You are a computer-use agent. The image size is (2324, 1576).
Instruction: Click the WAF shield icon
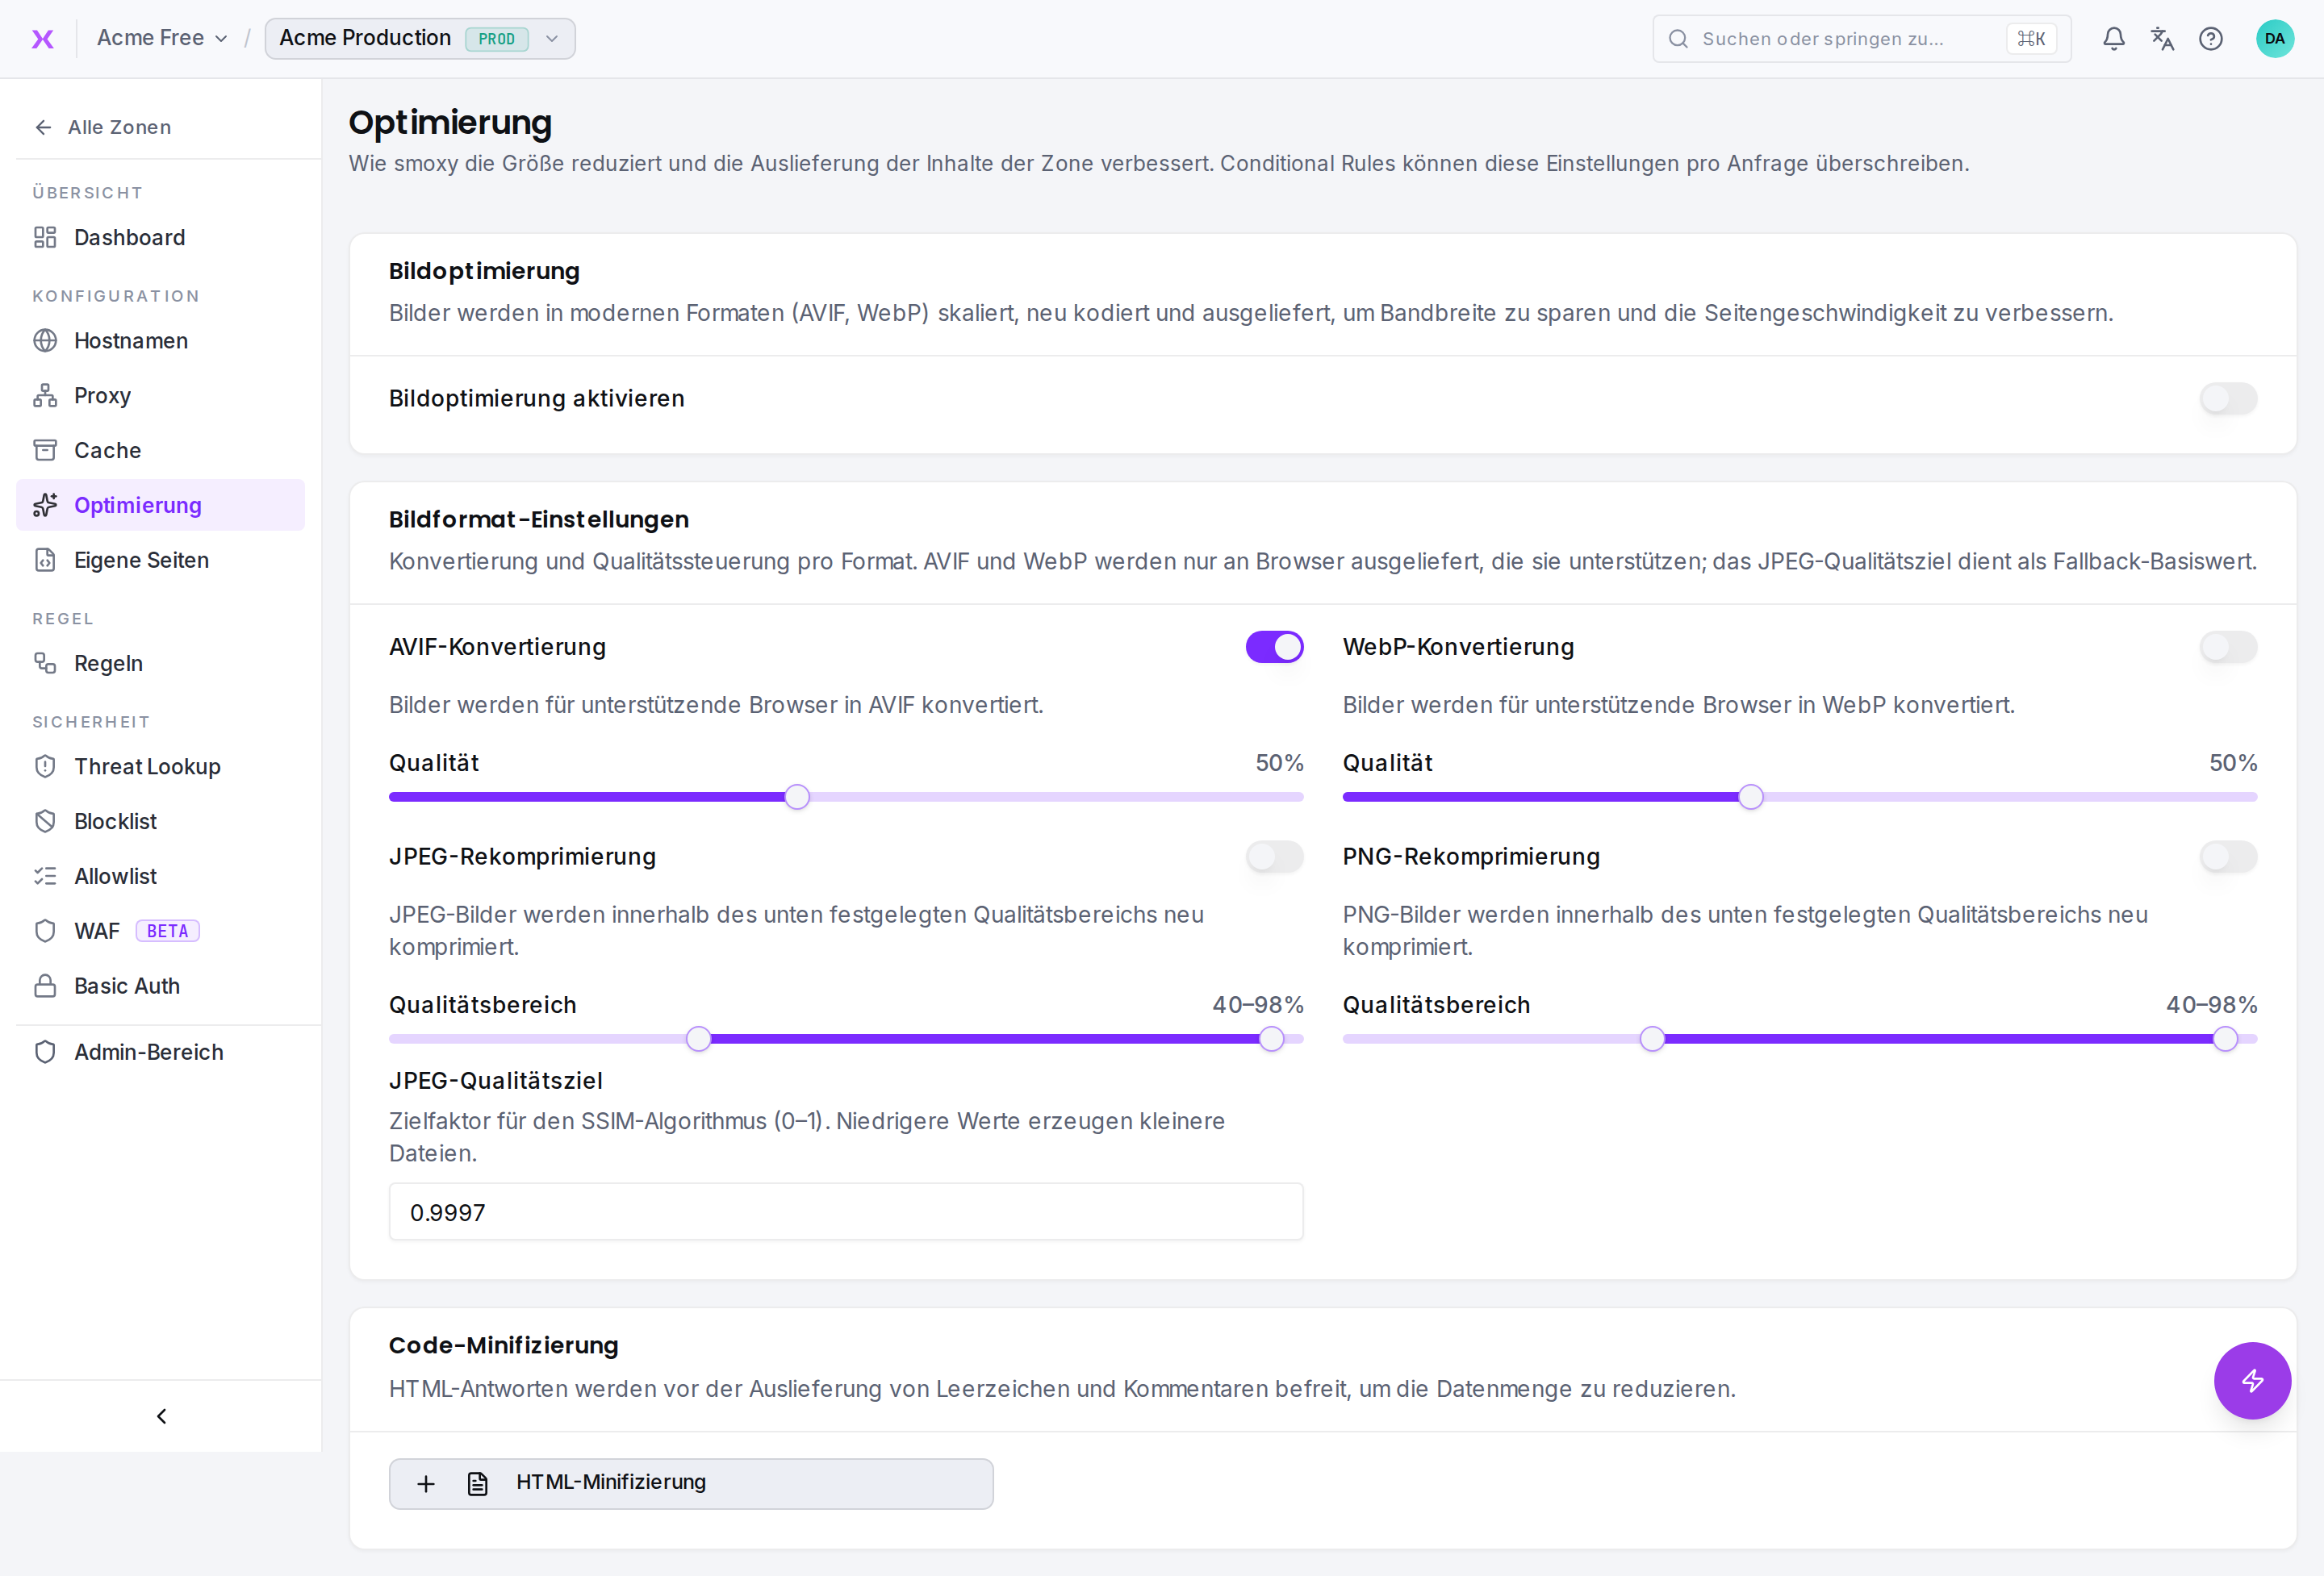click(45, 932)
